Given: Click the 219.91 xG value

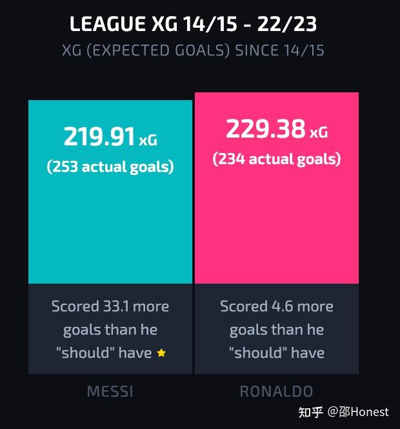Looking at the screenshot, I should tap(110, 136).
